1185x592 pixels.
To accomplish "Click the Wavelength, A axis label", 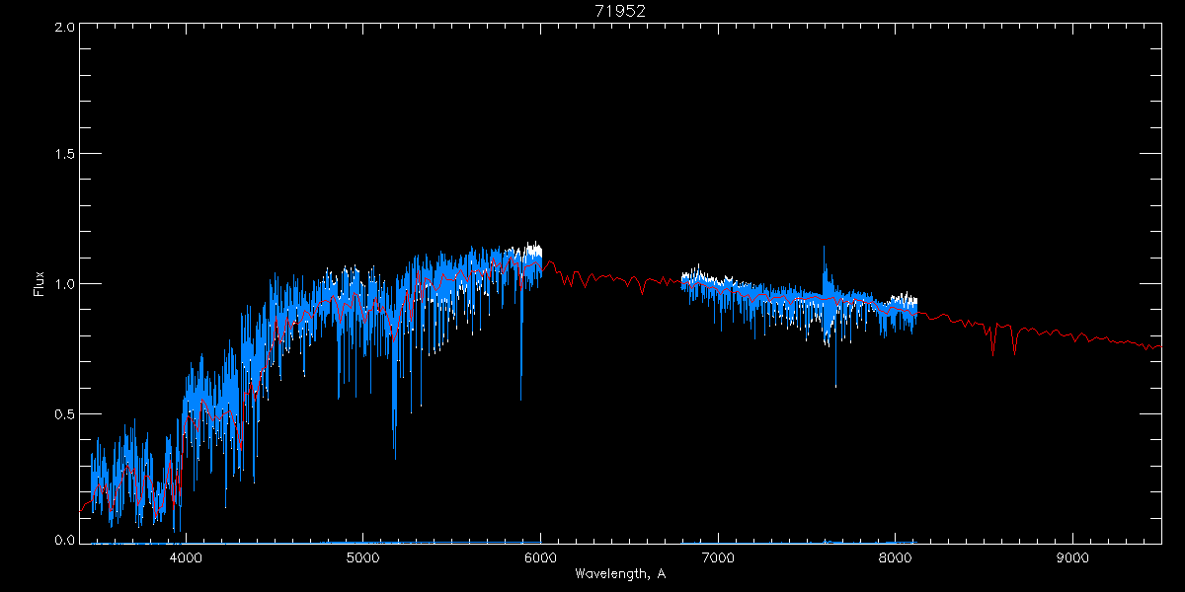I will click(620, 574).
